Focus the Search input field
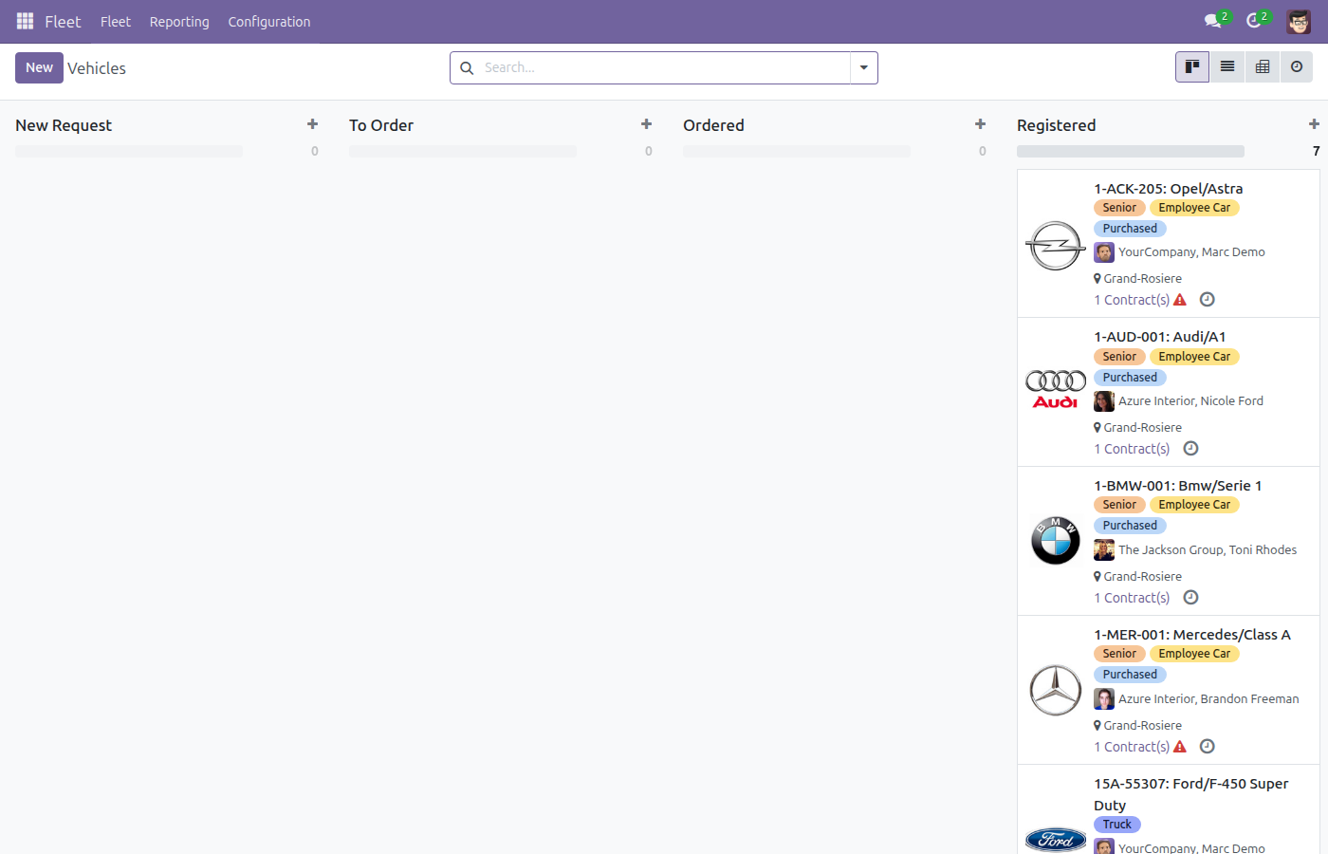Screen dimensions: 1328x854 [664, 68]
